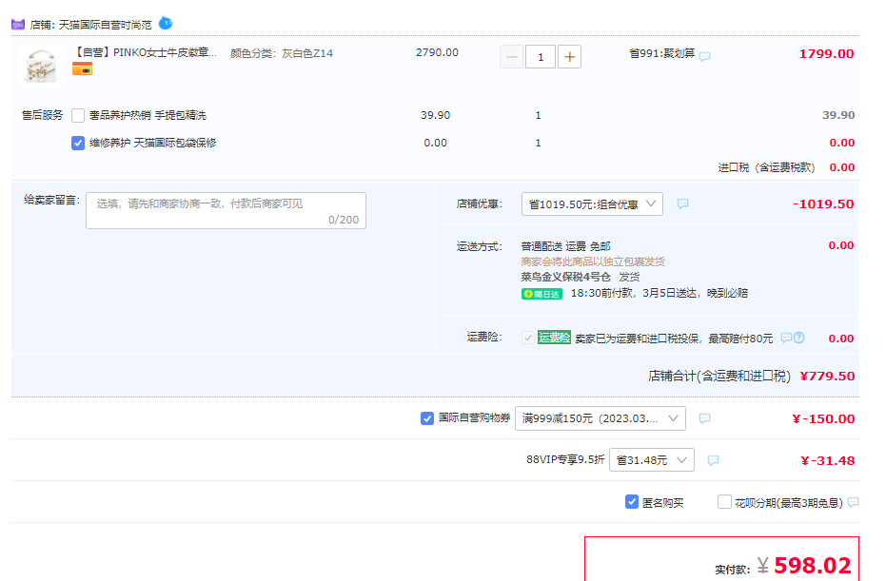Screen dimensions: 886x581
Task: Click the quantity input field
Action: (x=541, y=57)
